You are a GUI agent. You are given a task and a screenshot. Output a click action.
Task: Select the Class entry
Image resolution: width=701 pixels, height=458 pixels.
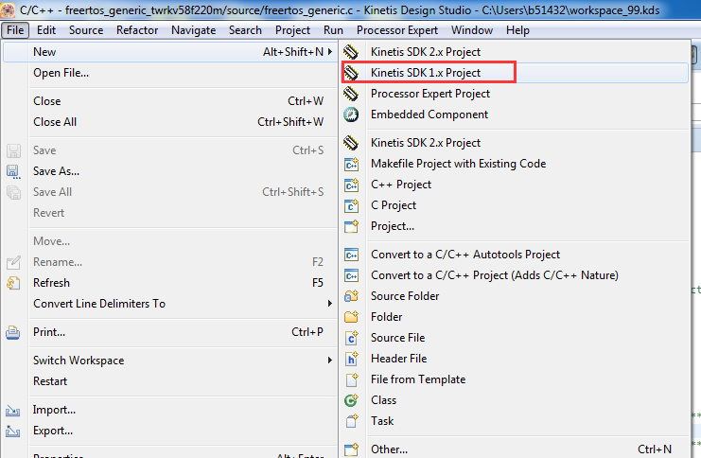coord(515,400)
